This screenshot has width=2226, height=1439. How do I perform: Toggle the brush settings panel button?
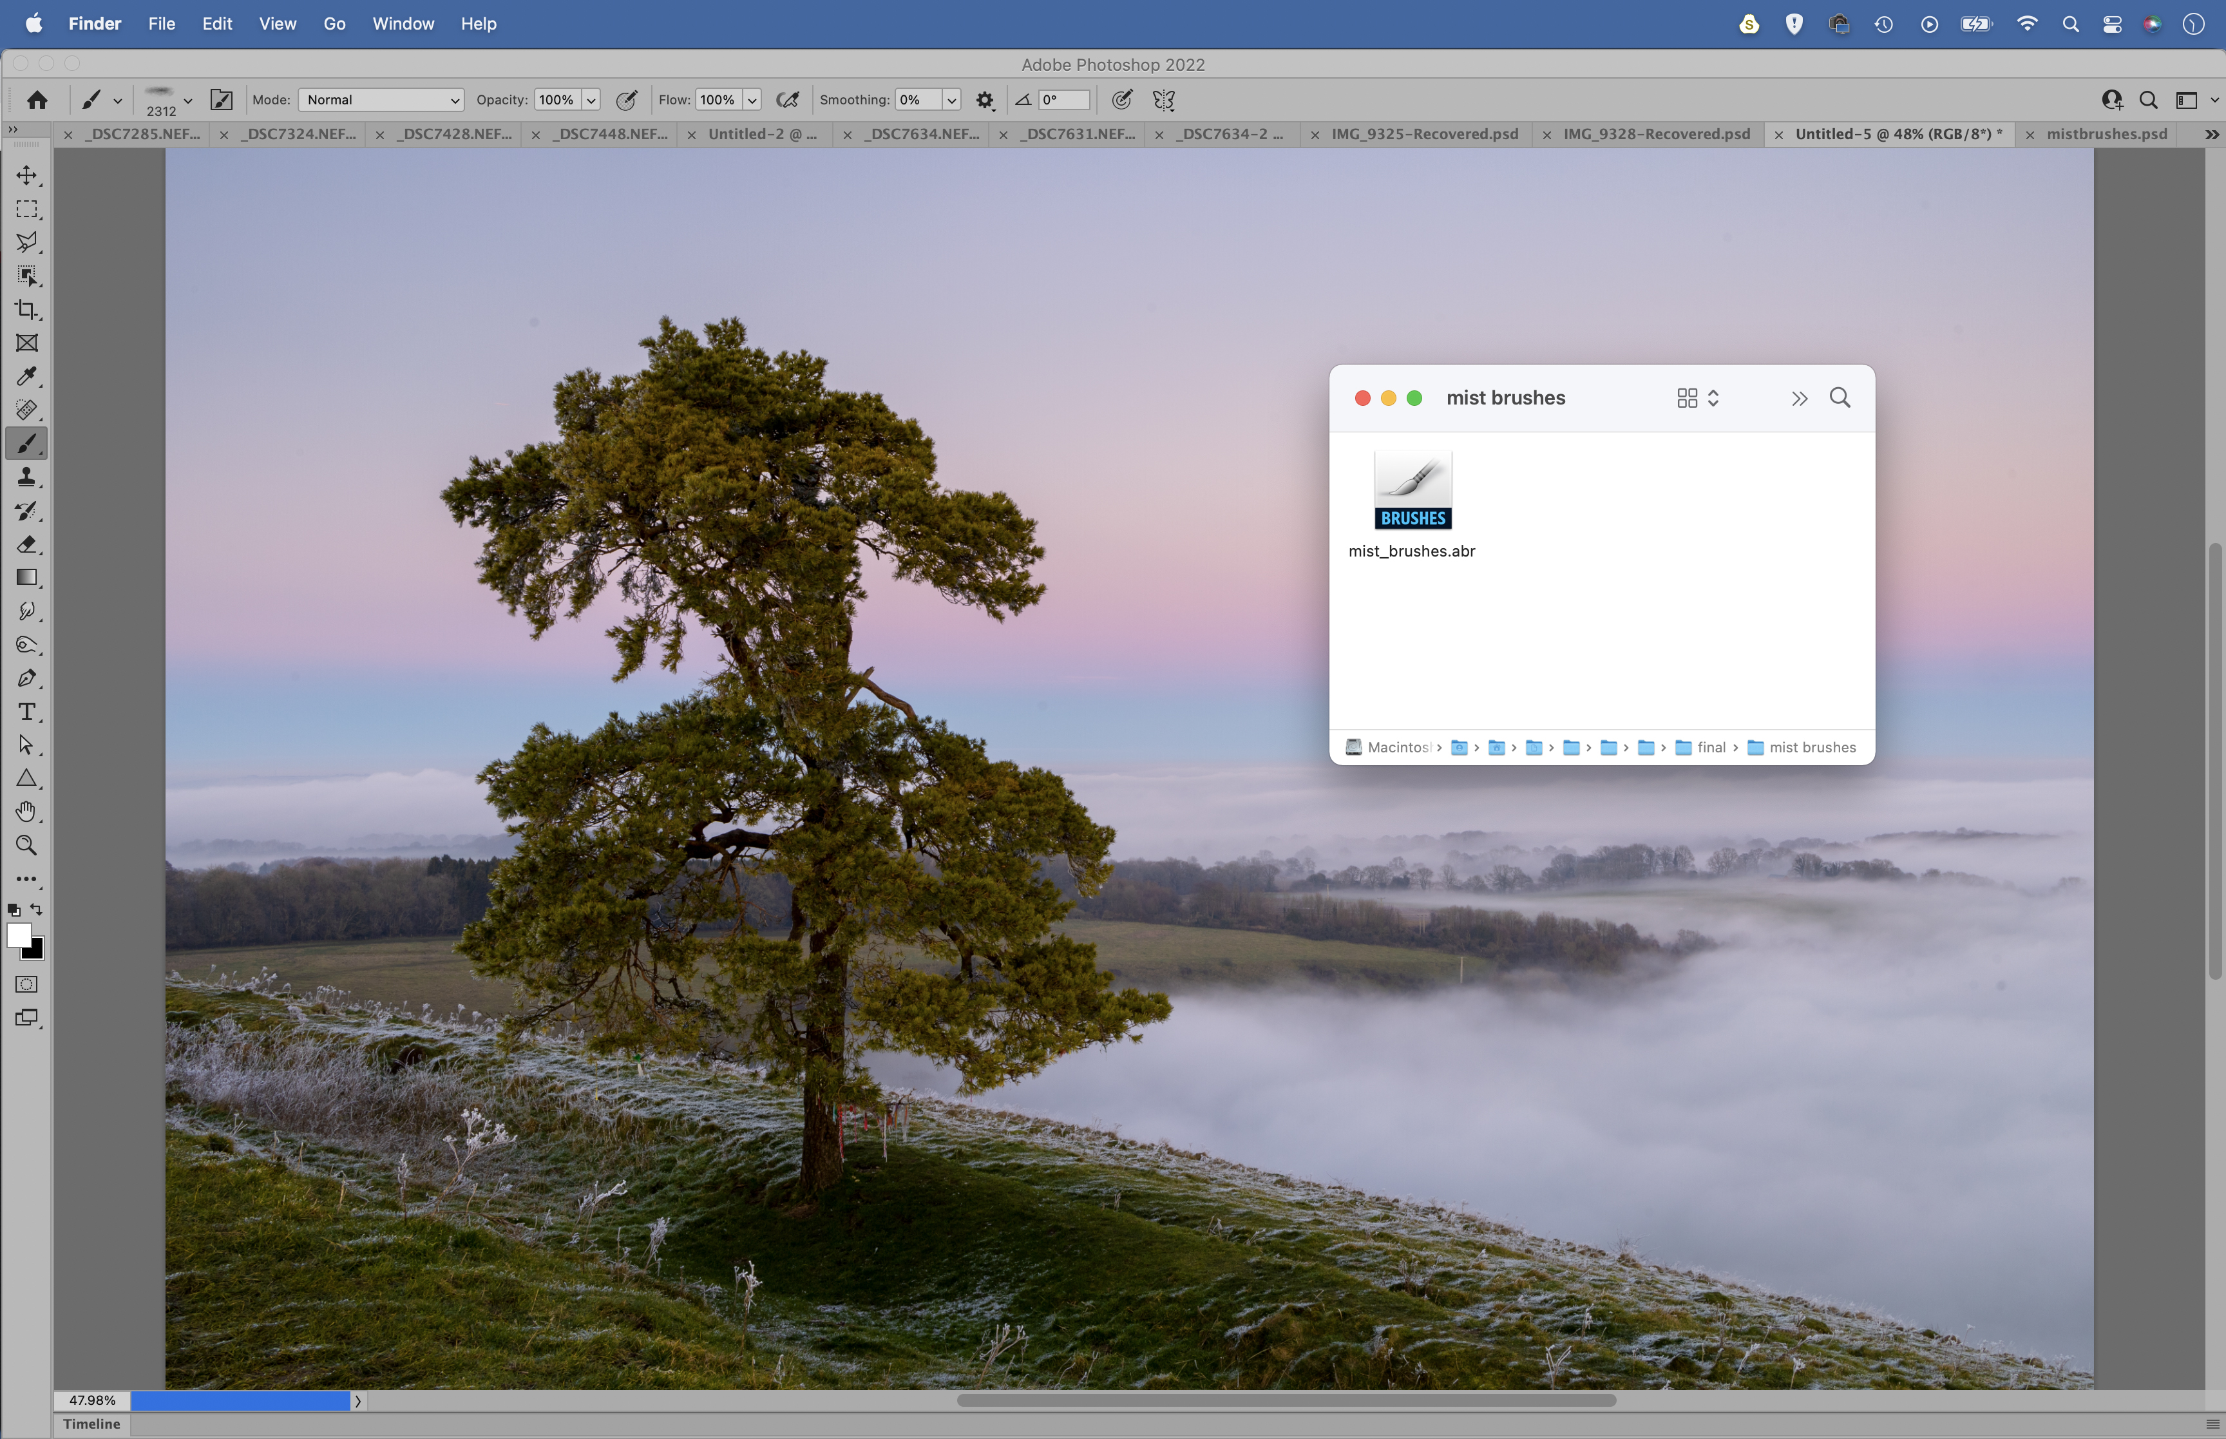coord(222,100)
